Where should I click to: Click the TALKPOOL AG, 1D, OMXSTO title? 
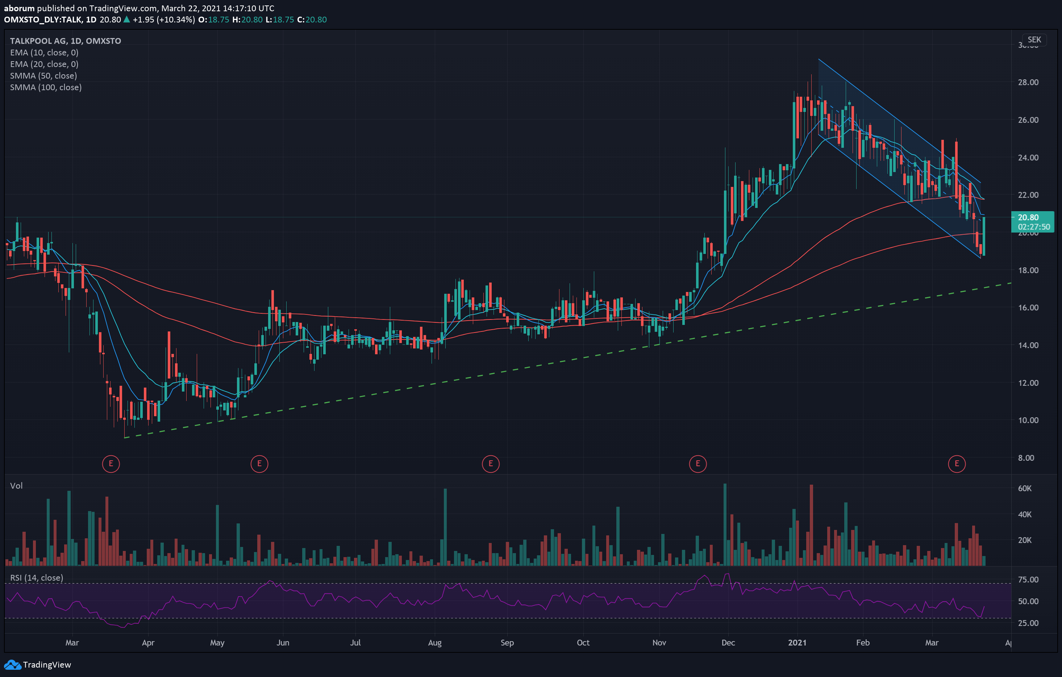pyautogui.click(x=65, y=41)
